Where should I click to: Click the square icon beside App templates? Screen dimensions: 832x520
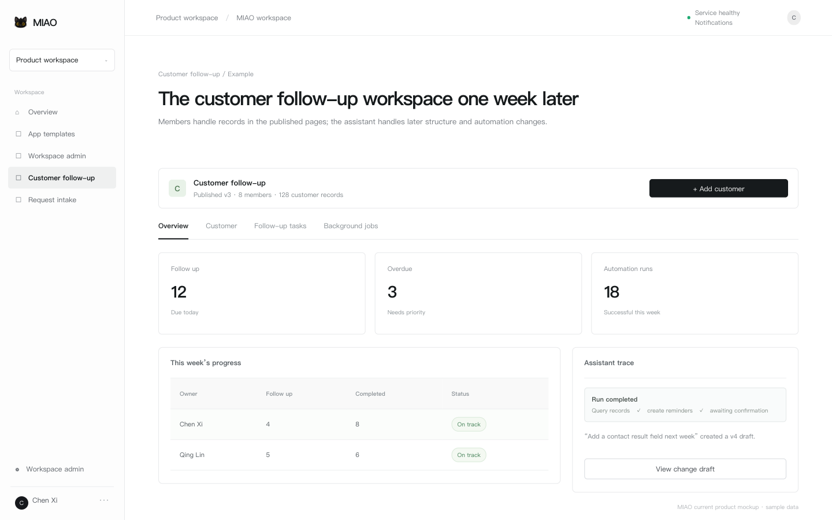tap(18, 134)
